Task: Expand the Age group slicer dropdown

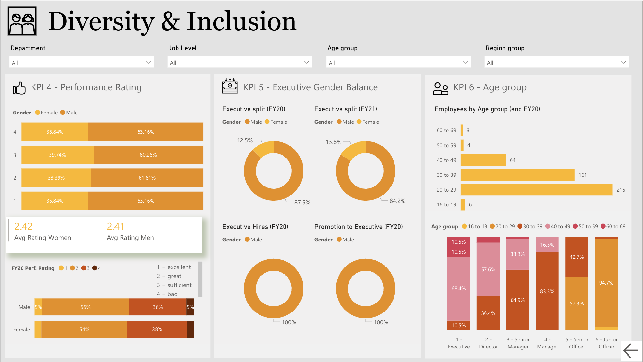Action: [x=398, y=62]
